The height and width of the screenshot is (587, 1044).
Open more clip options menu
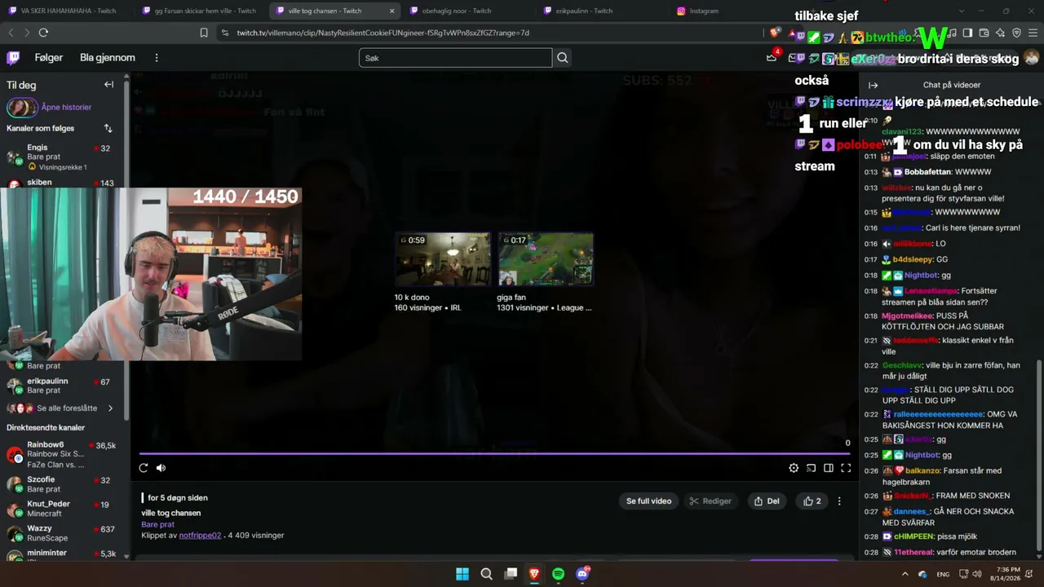(x=839, y=501)
